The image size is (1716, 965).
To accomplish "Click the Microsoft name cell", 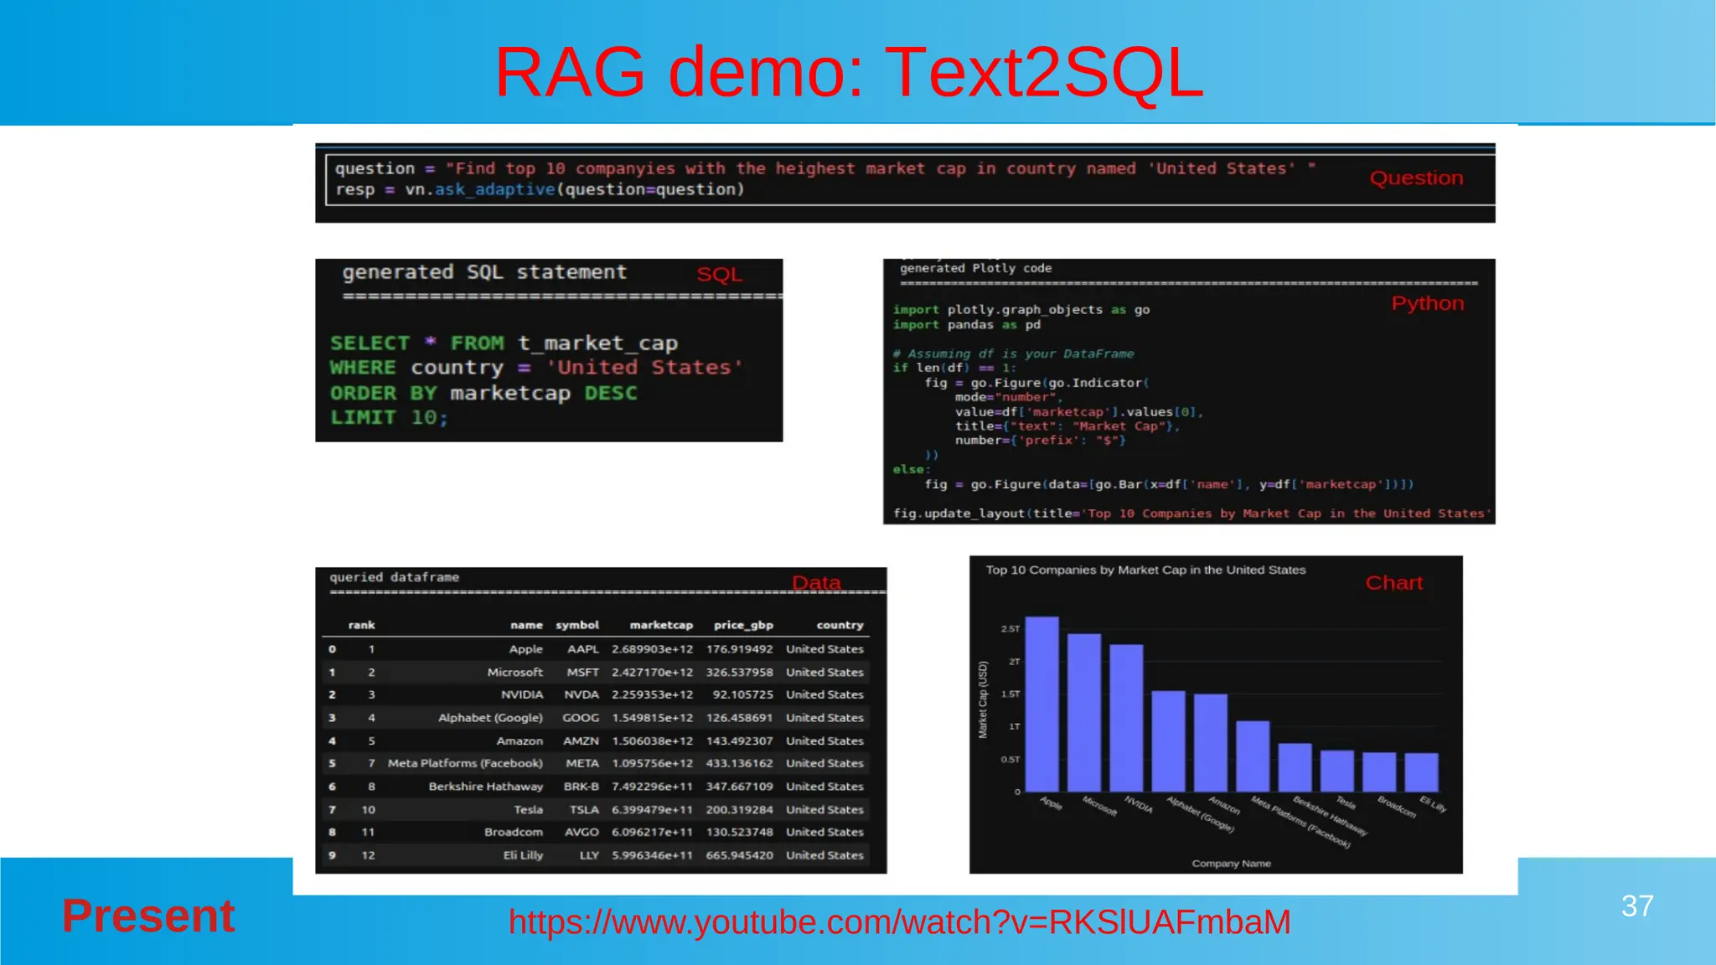I will pos(514,673).
